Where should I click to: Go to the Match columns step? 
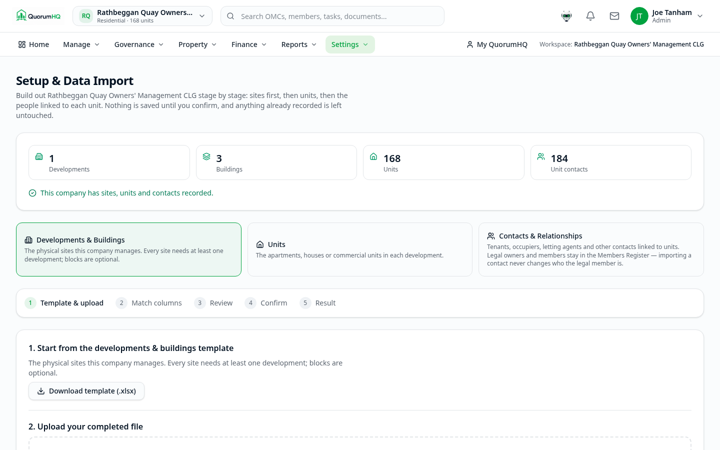148,303
